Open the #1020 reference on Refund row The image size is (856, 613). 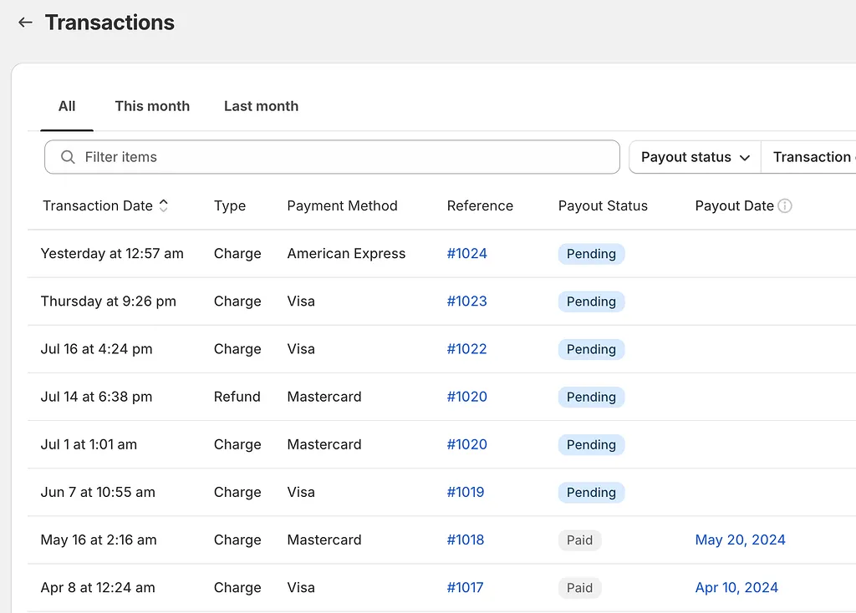(466, 397)
